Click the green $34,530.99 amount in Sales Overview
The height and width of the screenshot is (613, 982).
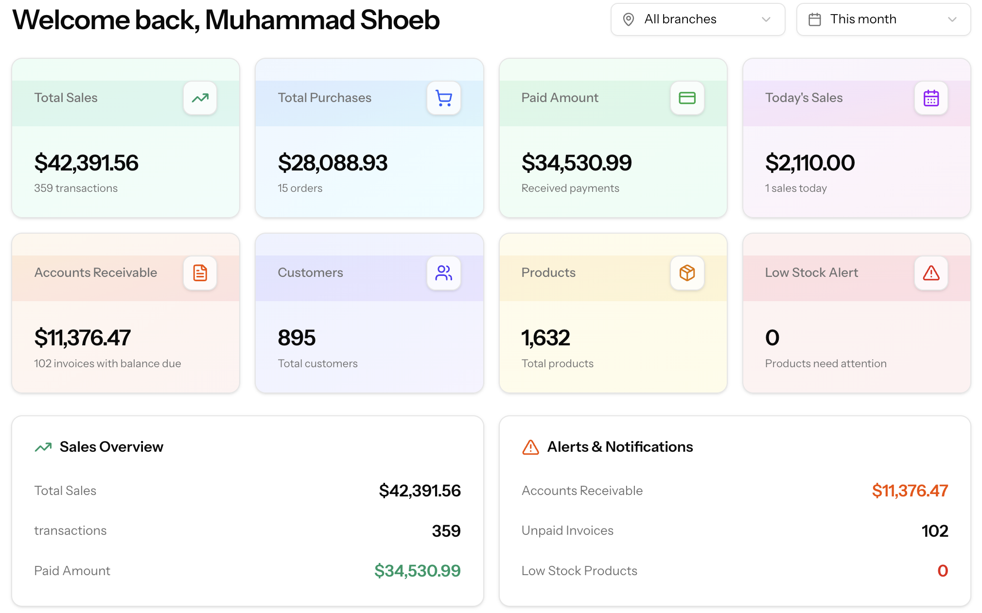(417, 571)
